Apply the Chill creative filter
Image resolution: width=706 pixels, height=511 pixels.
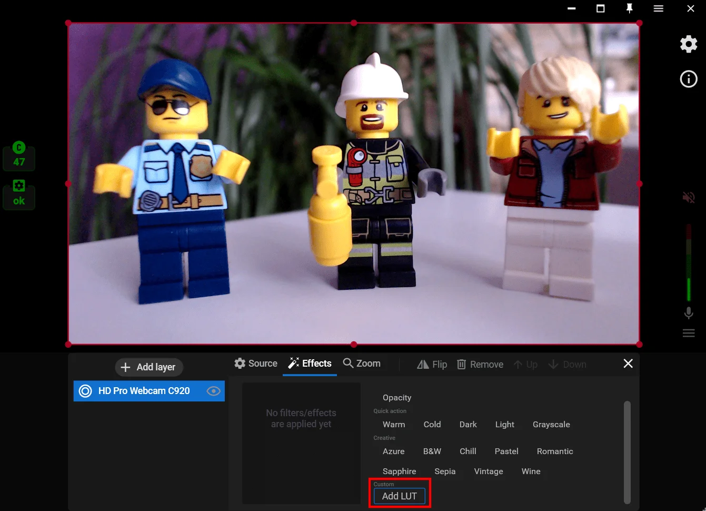tap(468, 451)
